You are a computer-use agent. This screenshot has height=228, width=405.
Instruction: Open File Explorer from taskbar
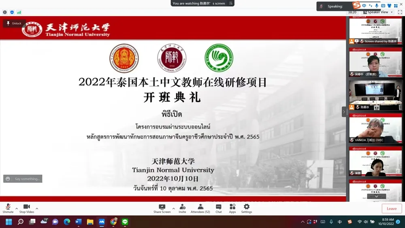(x=90, y=222)
